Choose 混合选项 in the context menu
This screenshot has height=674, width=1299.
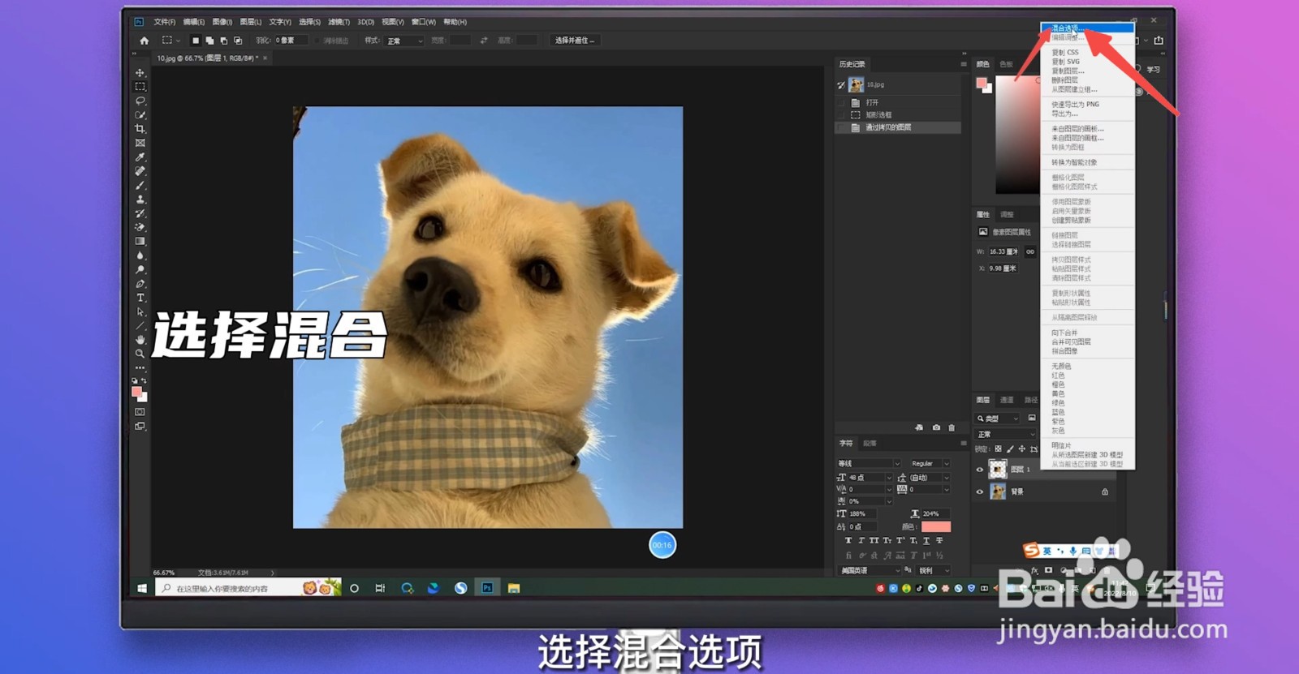click(1087, 28)
